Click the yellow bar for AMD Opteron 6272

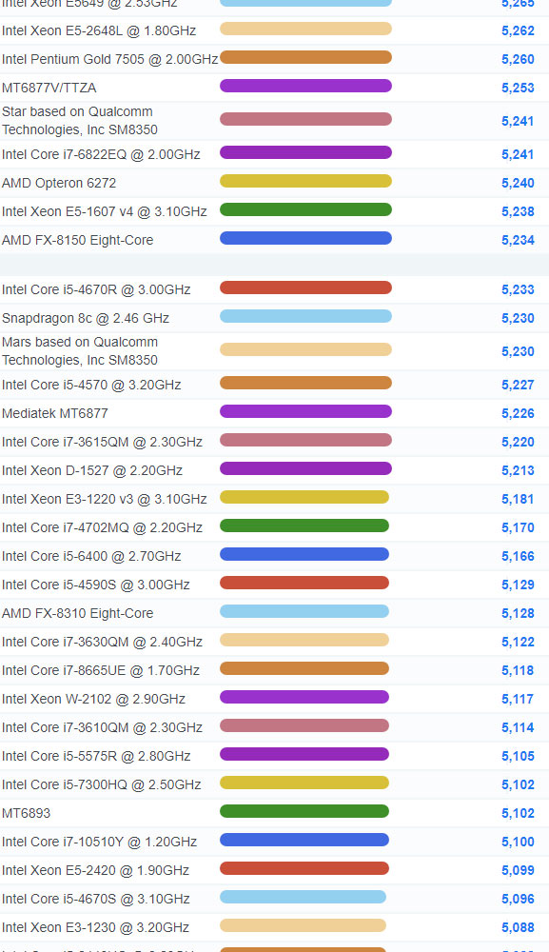305,181
